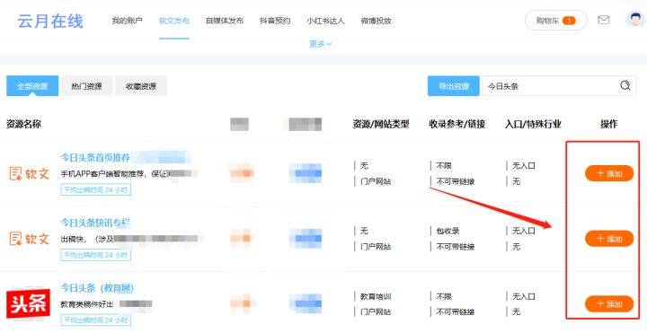Click 平均出稿时间 tag under 今日头条(教育网)

[96, 320]
